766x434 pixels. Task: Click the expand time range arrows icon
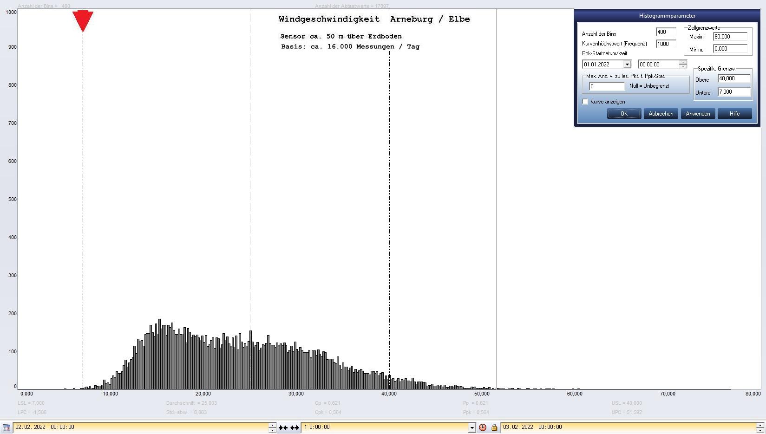[295, 428]
